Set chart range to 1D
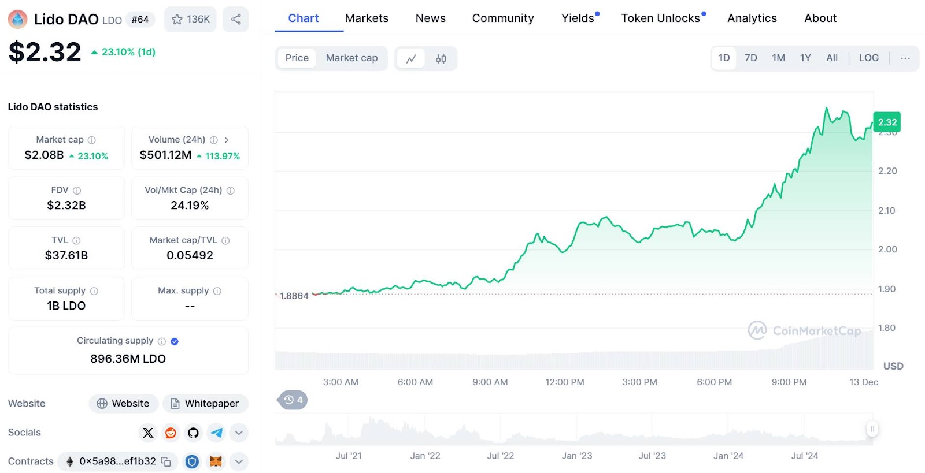The image size is (925, 473). tap(724, 58)
